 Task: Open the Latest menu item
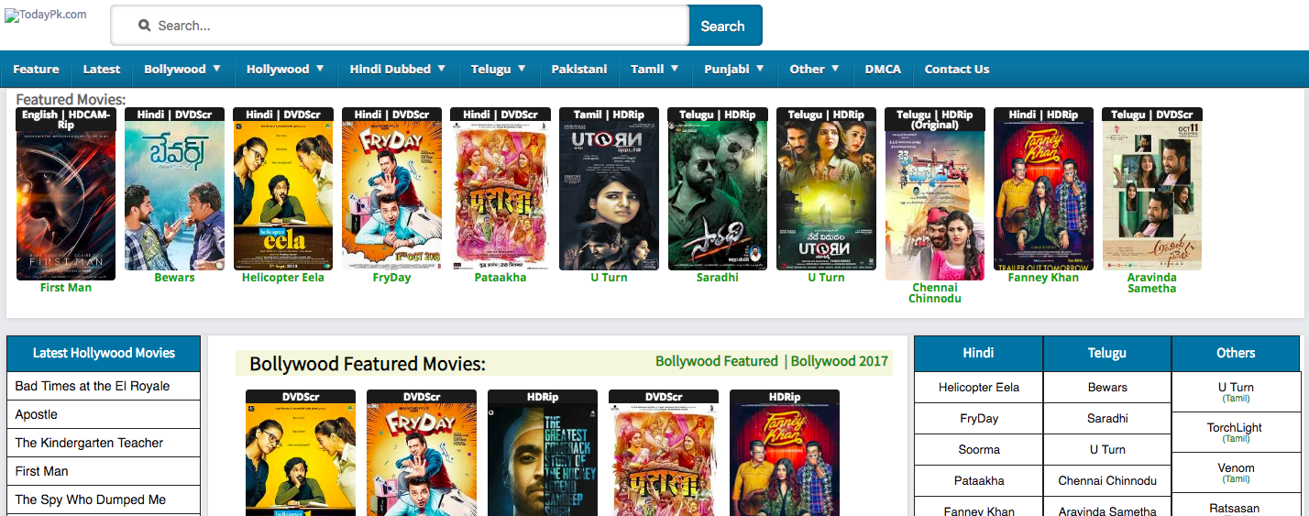pyautogui.click(x=102, y=69)
